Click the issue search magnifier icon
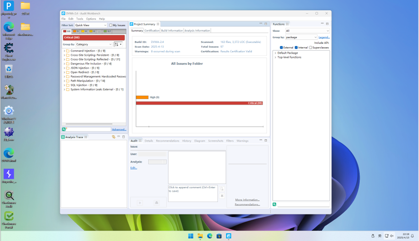Image resolution: width=419 pixels, height=241 pixels. coord(64,129)
